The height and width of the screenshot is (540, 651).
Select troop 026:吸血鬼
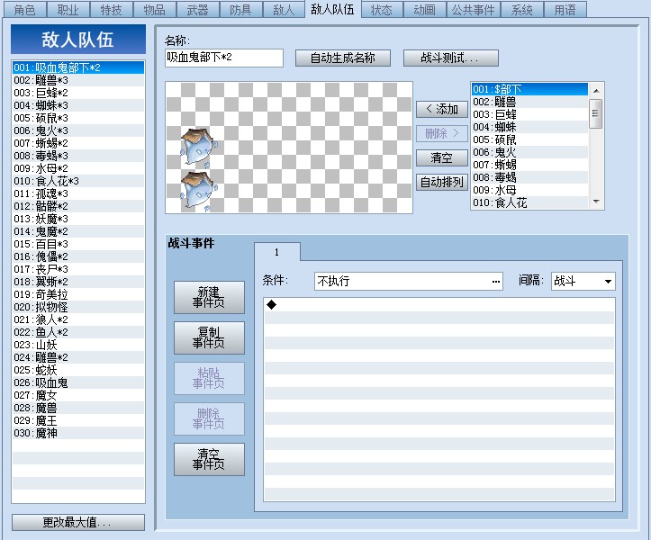click(78, 382)
